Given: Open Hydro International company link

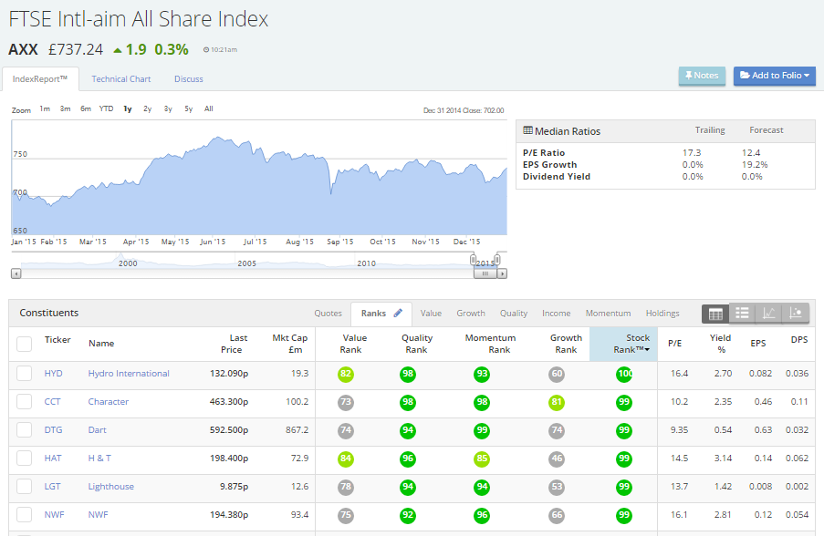Looking at the screenshot, I should click(129, 373).
